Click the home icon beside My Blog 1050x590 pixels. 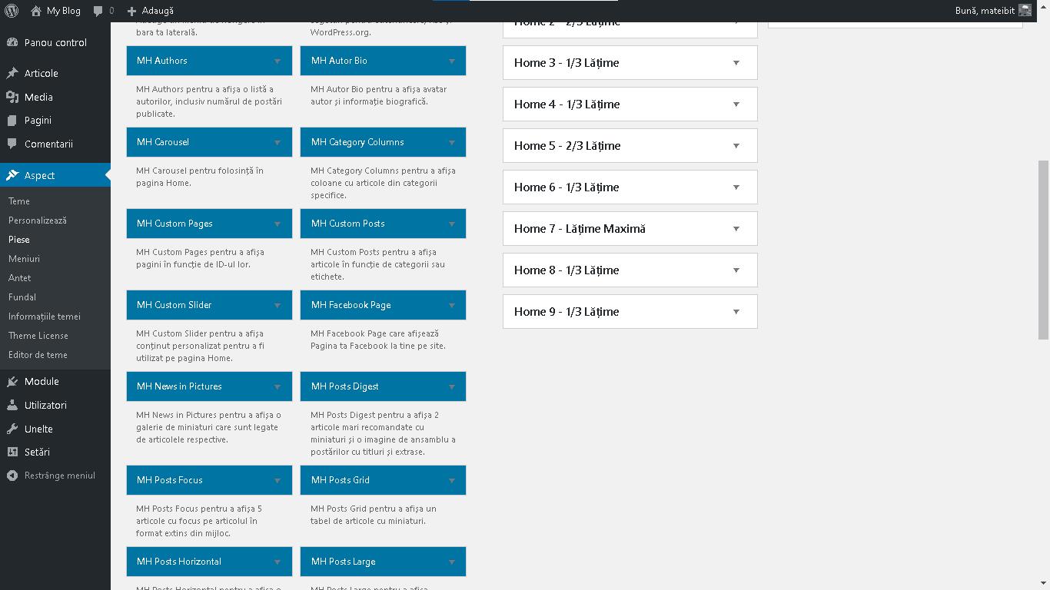[x=36, y=11]
